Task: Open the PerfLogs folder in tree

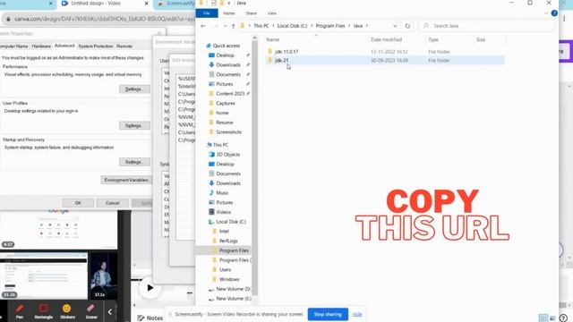Action: pos(228,241)
